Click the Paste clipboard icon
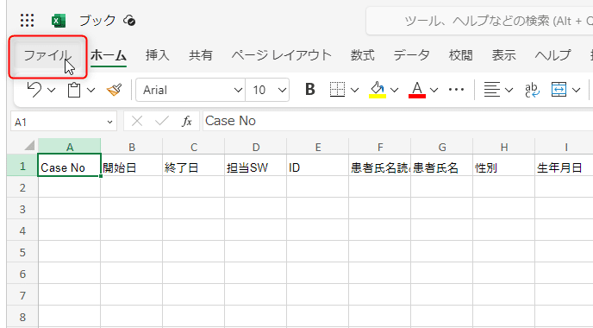This screenshot has width=593, height=328. coord(74,90)
